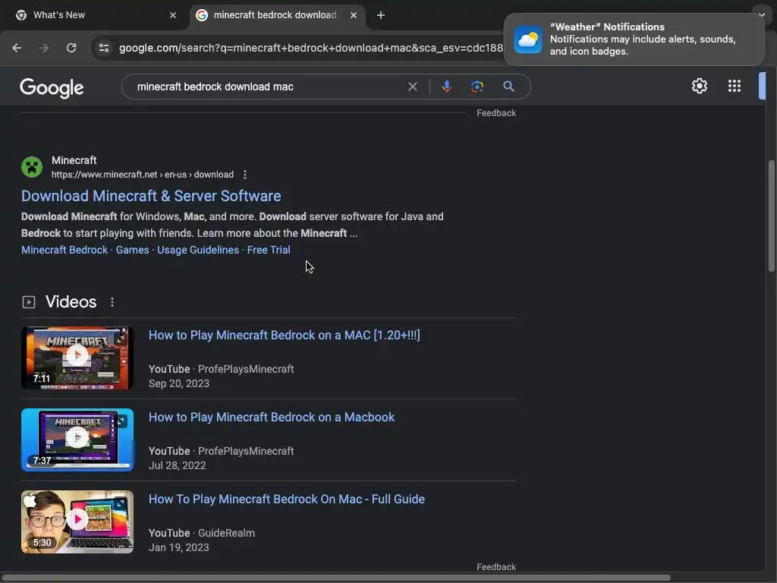Image resolution: width=777 pixels, height=583 pixels.
Task: Close the minecraft bedrock download tab
Action: tap(354, 15)
